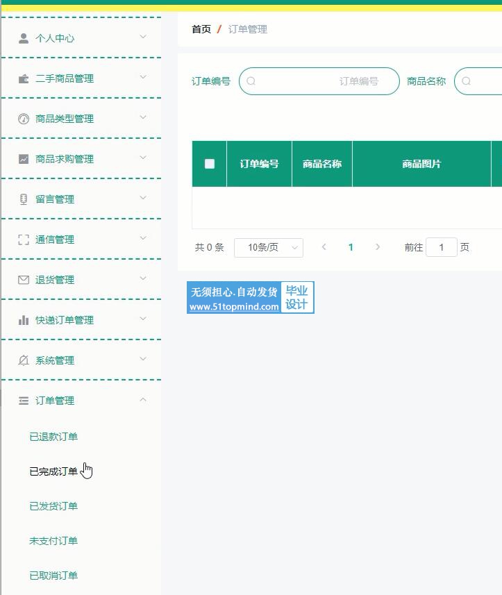Click the 商品图片 column header
The height and width of the screenshot is (595, 502).
421,164
